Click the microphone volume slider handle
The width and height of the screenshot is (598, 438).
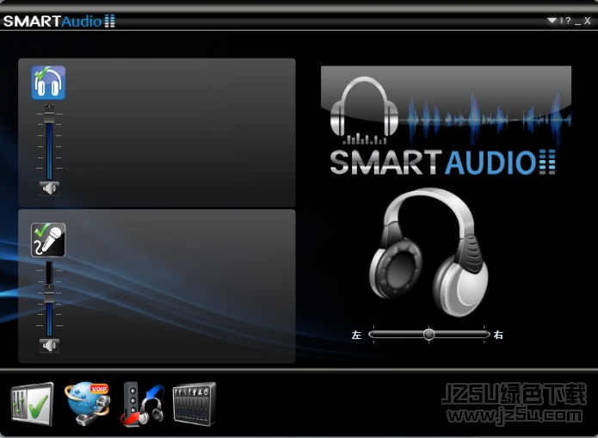(49, 293)
